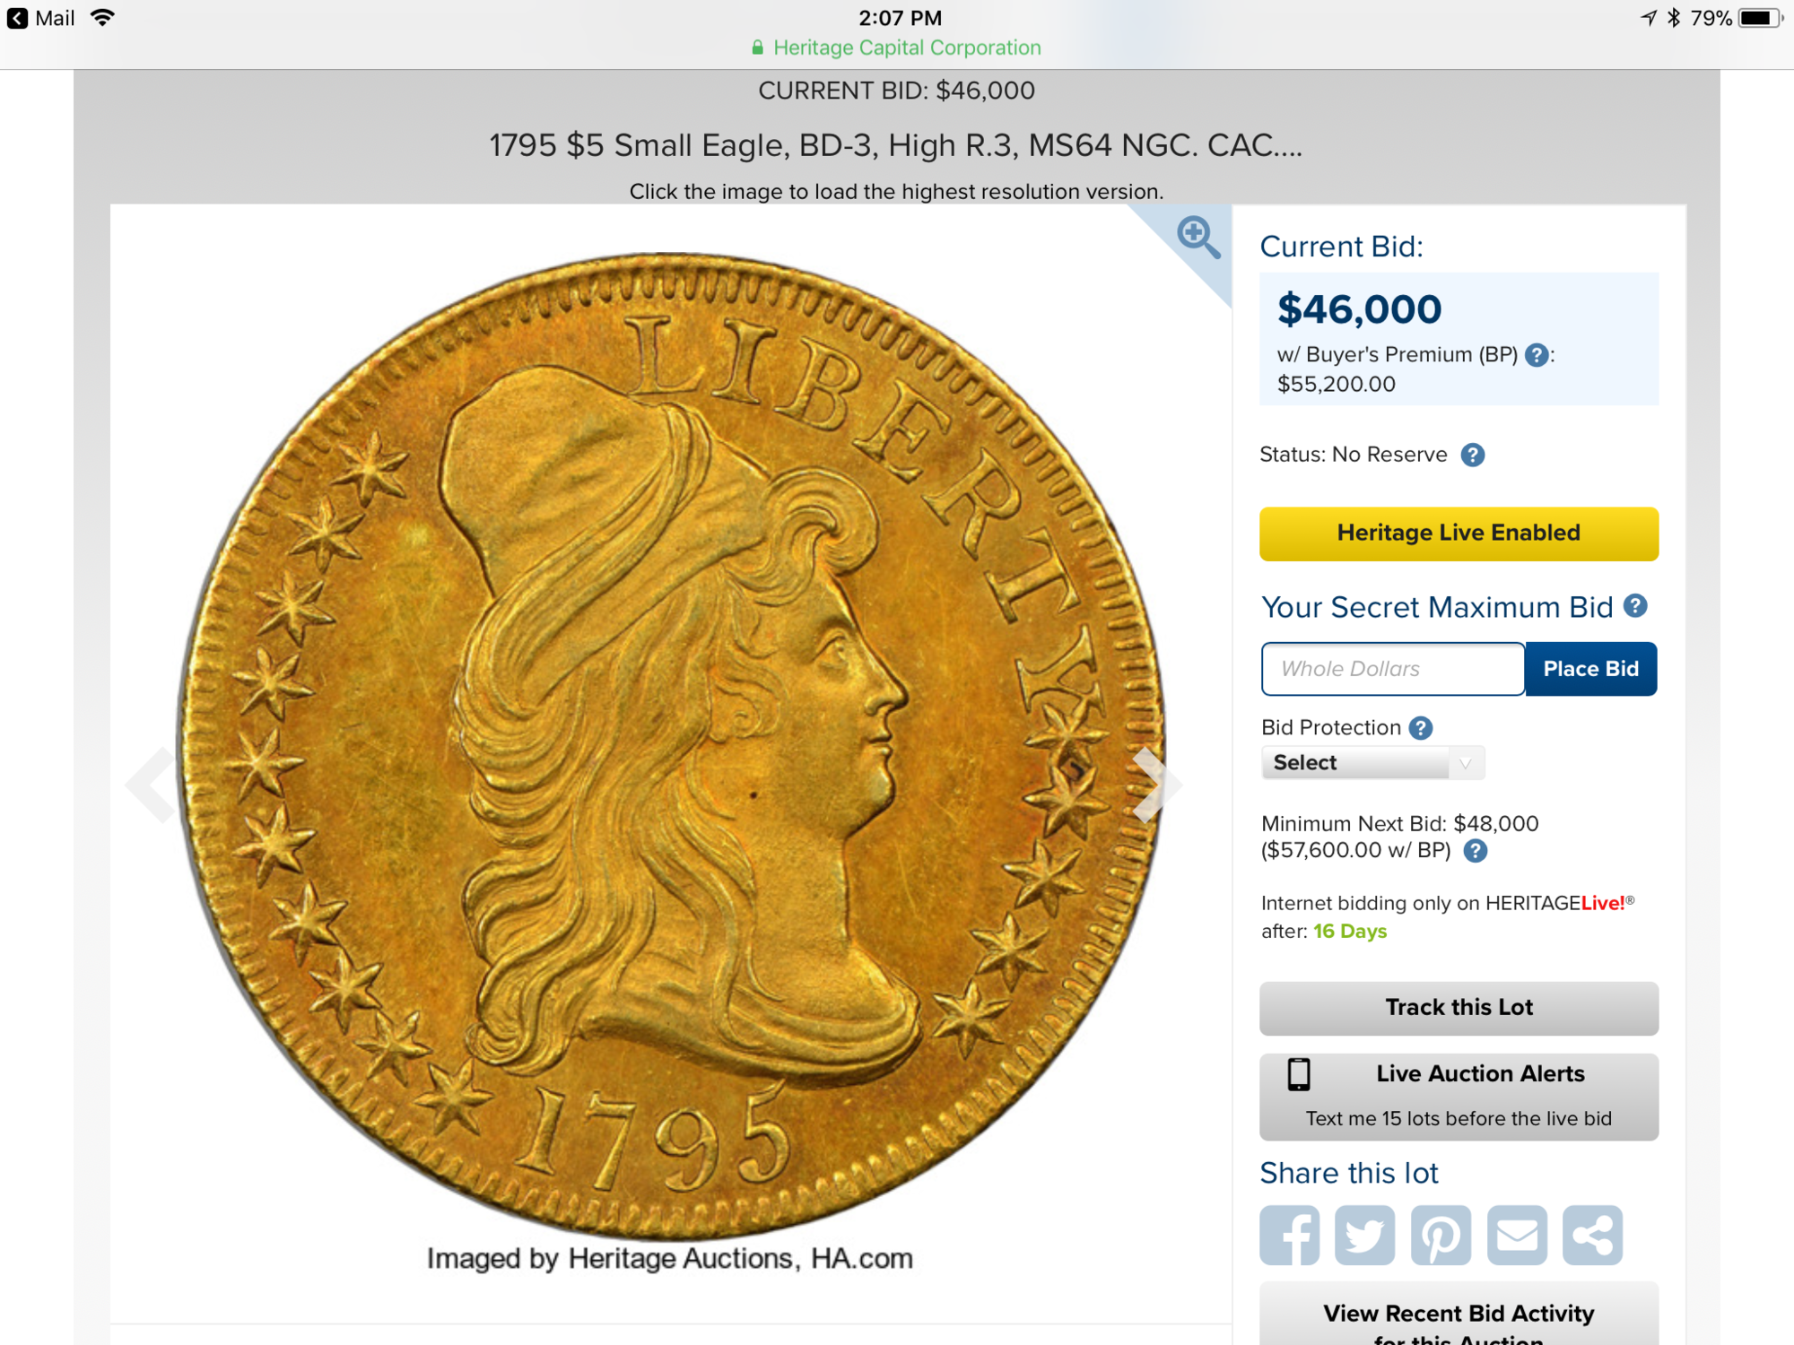Open Bid Protection help icon

[x=1421, y=728]
